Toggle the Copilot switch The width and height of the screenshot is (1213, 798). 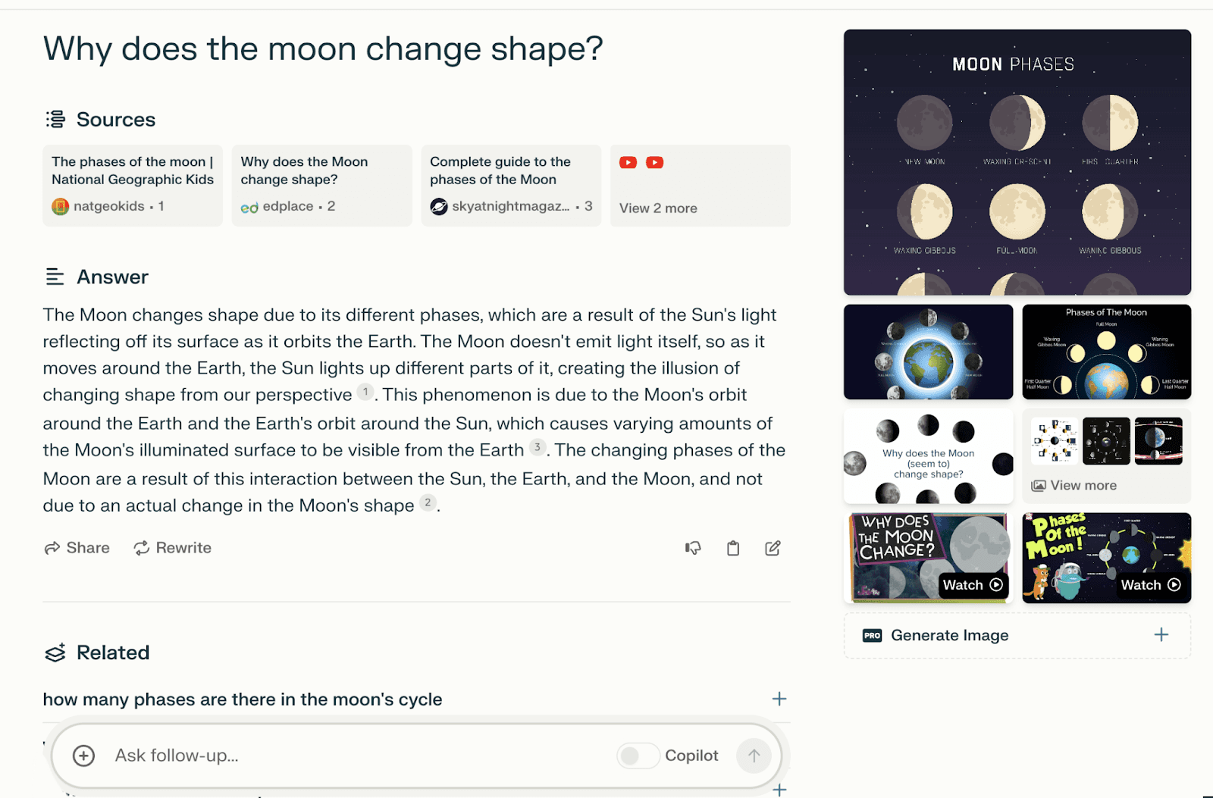coord(638,756)
